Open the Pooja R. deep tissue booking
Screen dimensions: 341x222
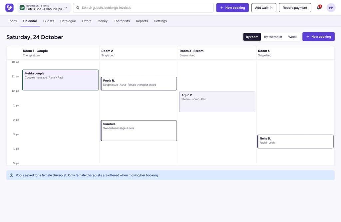(139, 83)
